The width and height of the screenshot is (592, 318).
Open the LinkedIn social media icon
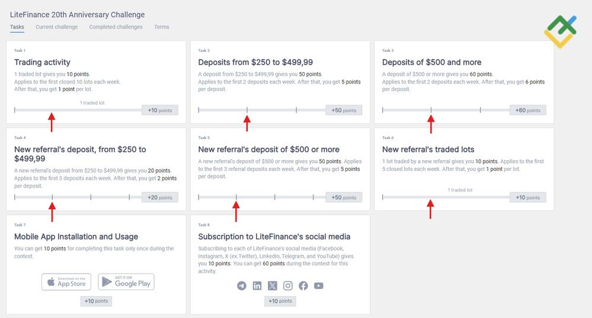click(x=257, y=286)
